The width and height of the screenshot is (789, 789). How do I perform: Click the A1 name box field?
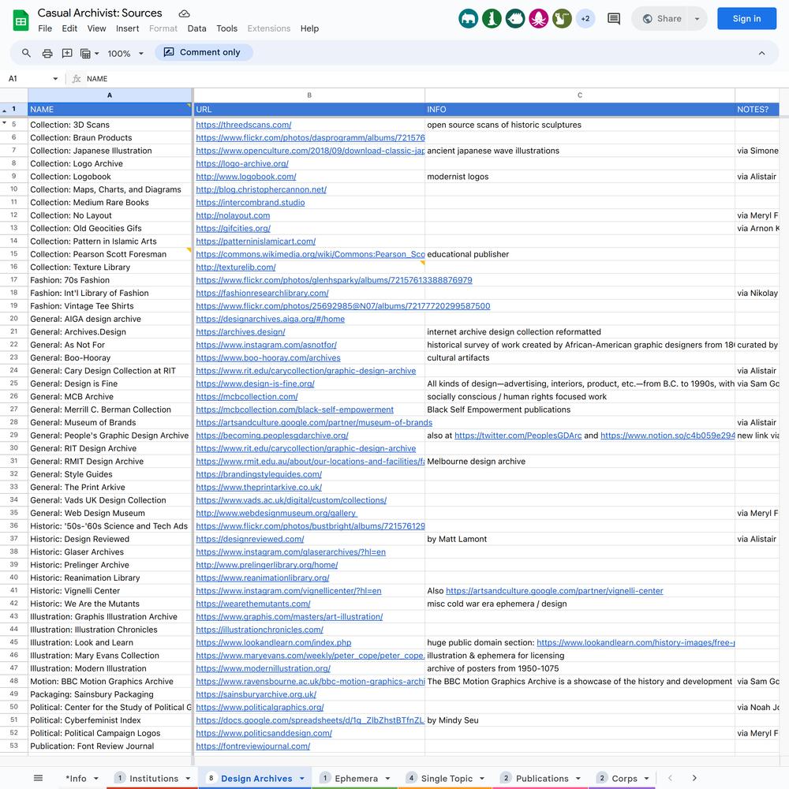(x=28, y=78)
